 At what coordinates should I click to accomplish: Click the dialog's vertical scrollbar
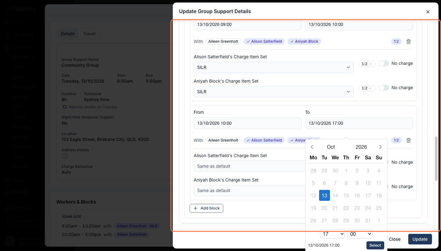click(x=436, y=158)
